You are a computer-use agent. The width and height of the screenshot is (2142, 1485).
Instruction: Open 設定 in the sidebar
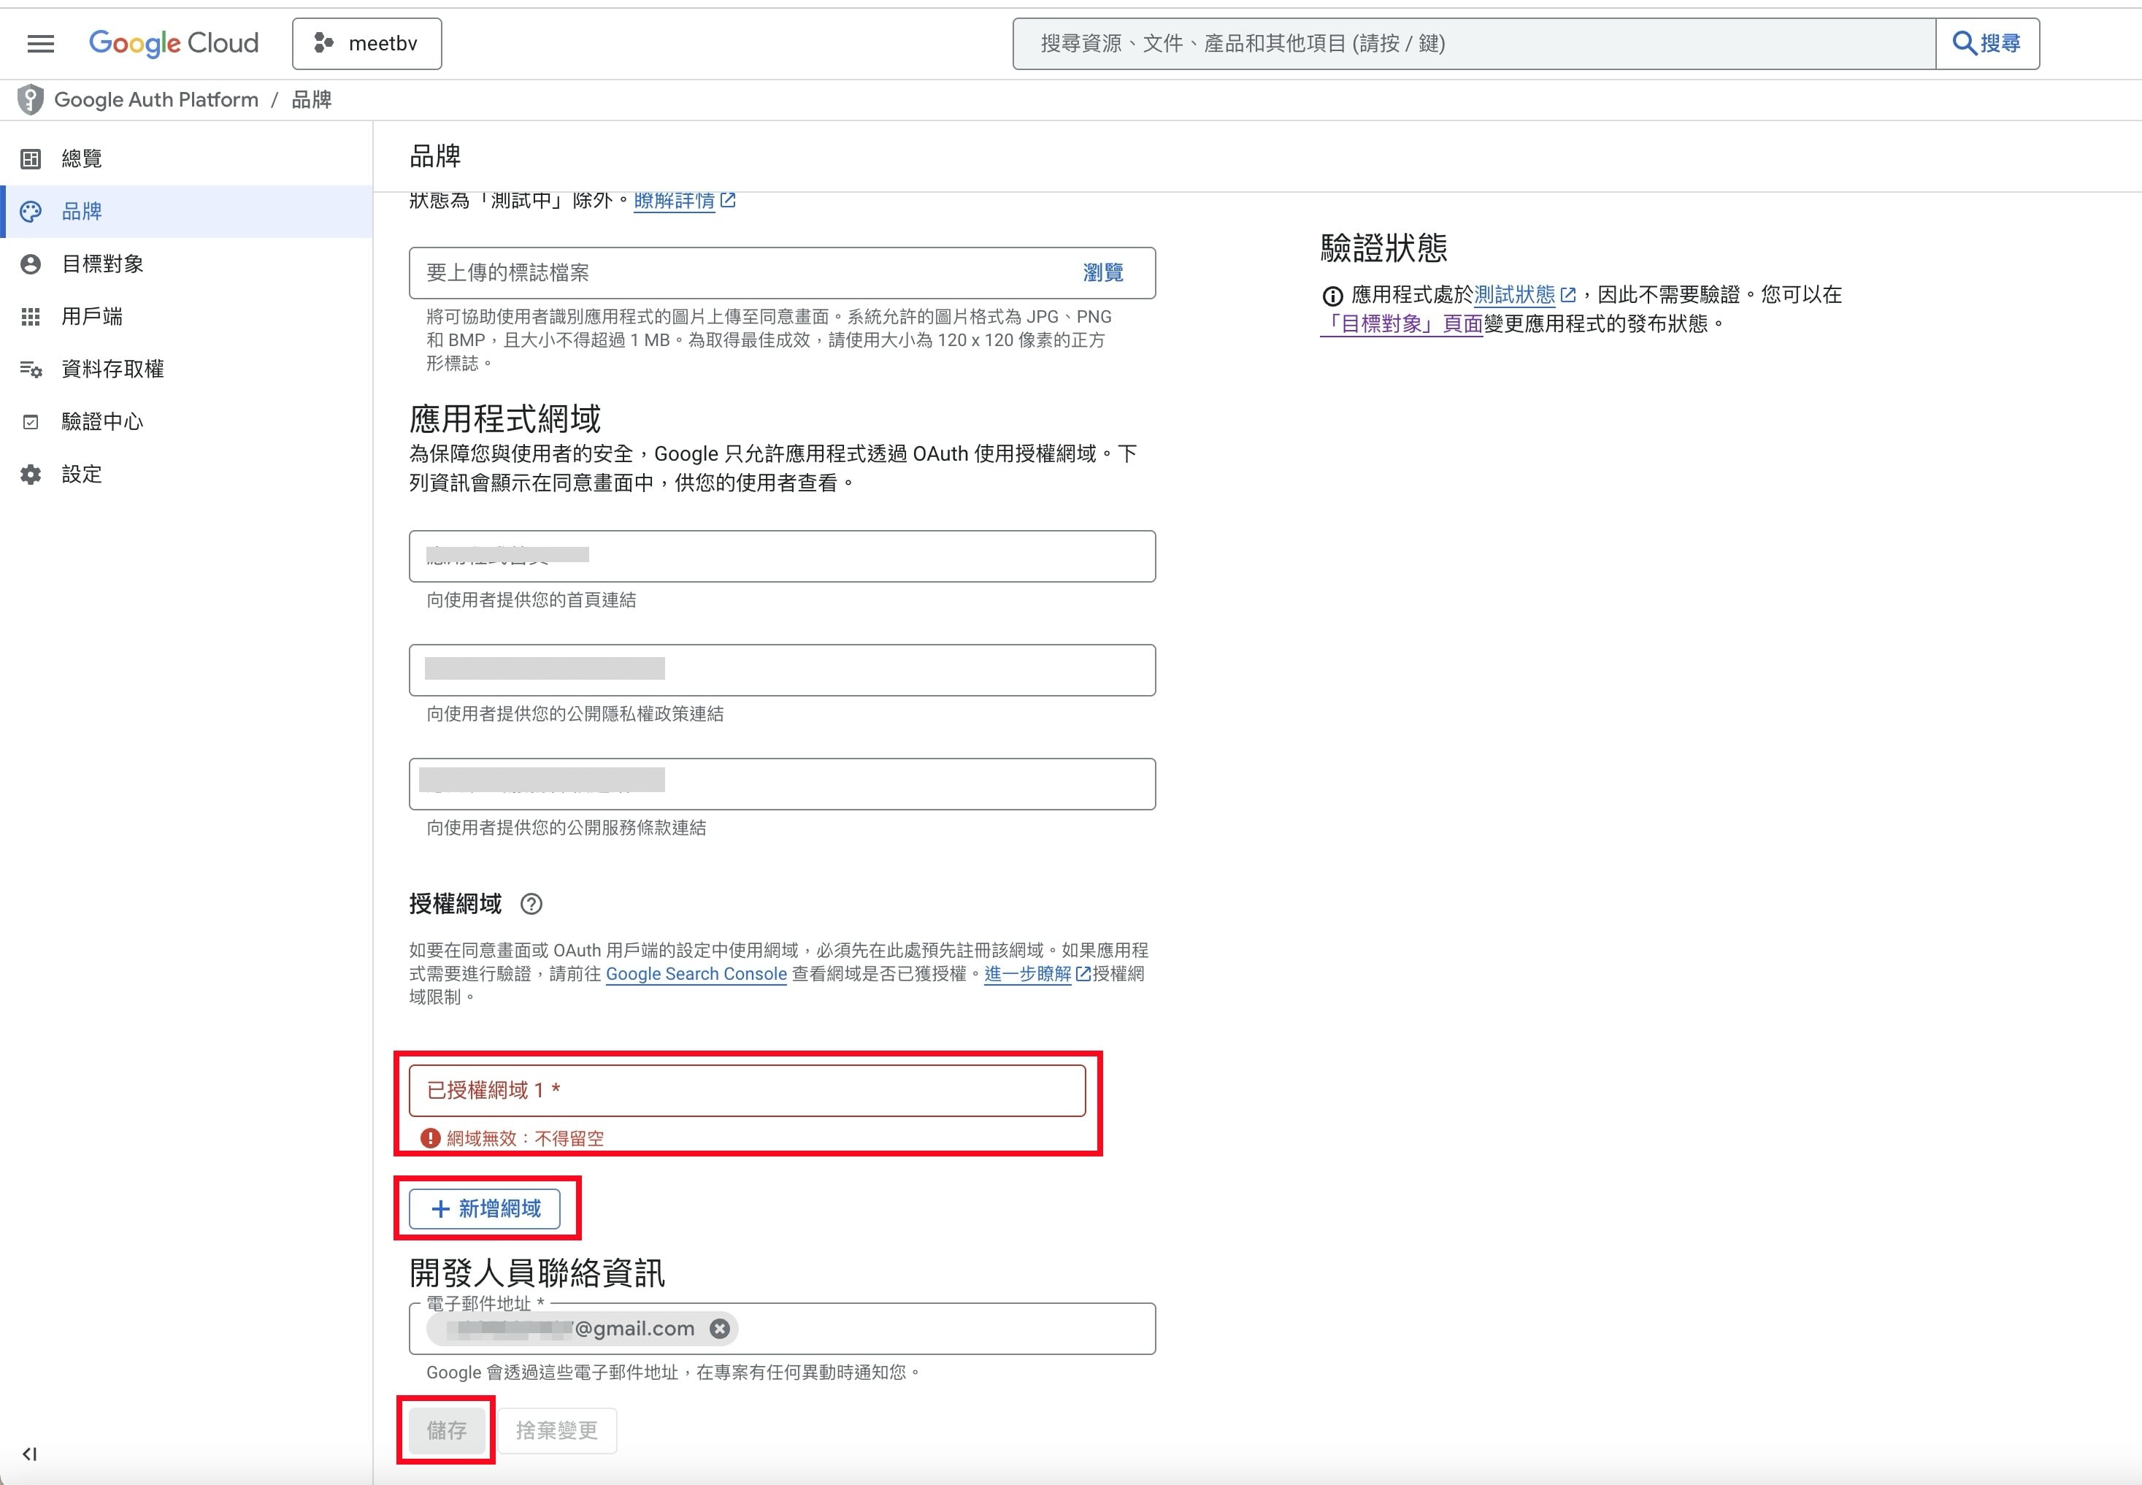click(186, 475)
